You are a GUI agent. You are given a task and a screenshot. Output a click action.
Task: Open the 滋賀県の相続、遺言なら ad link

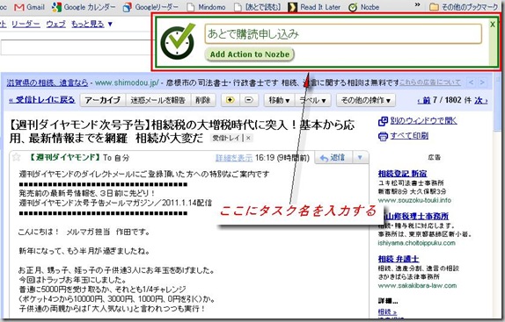(48, 82)
